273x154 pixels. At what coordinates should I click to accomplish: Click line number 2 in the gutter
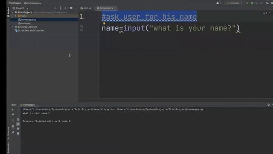point(81,28)
